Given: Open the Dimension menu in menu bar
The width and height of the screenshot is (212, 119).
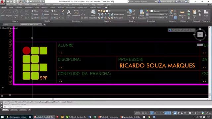Looking at the screenshot, I should (57, 5).
